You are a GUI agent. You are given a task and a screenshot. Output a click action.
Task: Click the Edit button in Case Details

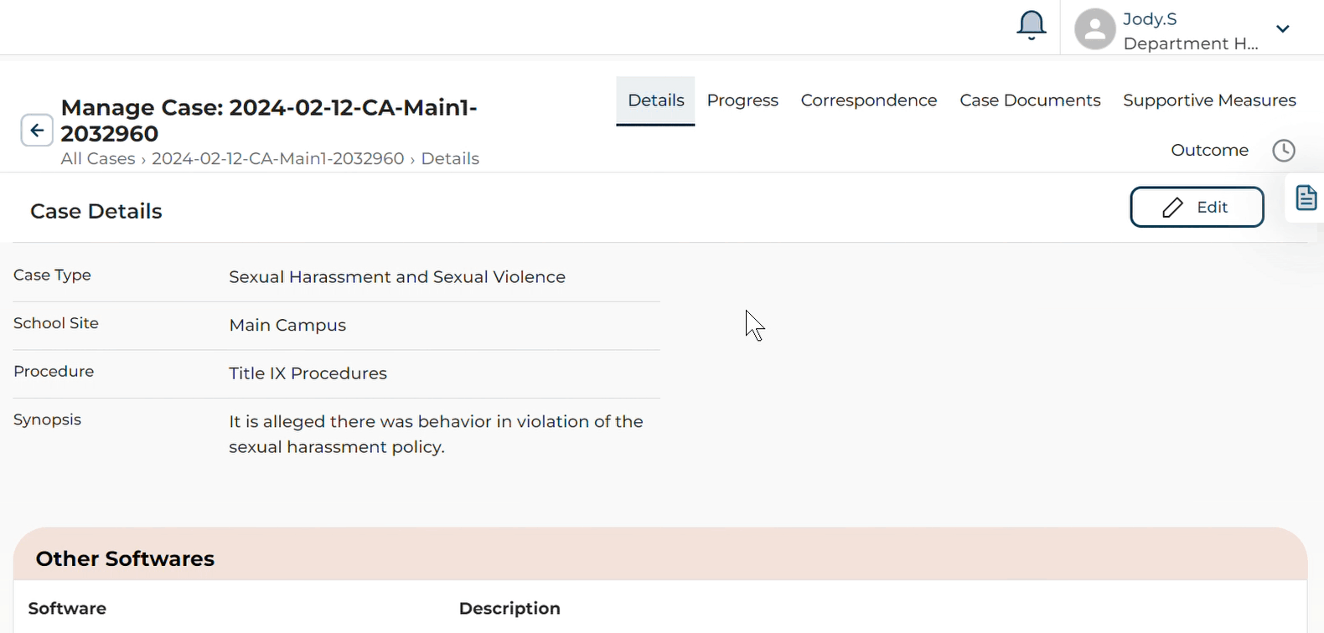(x=1197, y=208)
